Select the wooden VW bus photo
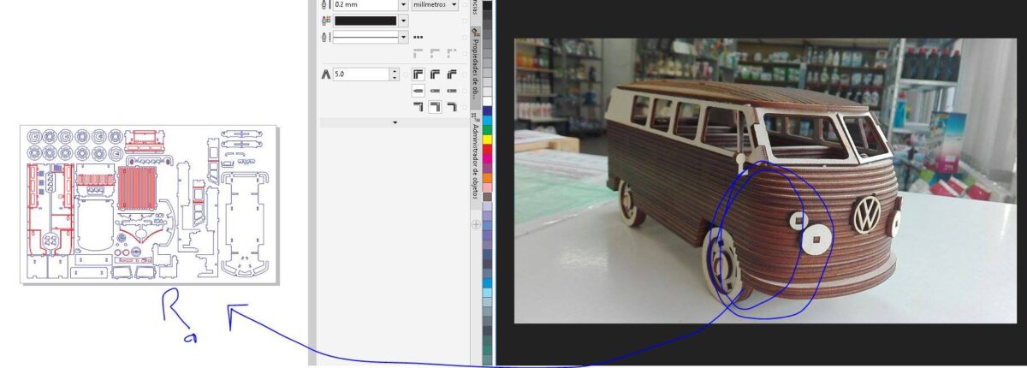Image resolution: width=1027 pixels, height=368 pixels. (x=766, y=181)
